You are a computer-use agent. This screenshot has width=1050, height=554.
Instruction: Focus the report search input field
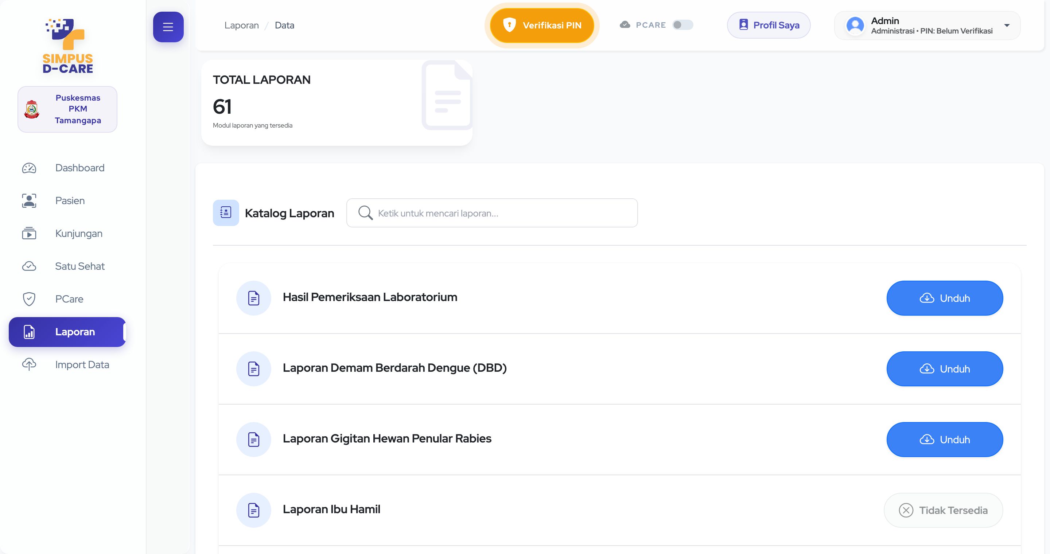pyautogui.click(x=492, y=213)
